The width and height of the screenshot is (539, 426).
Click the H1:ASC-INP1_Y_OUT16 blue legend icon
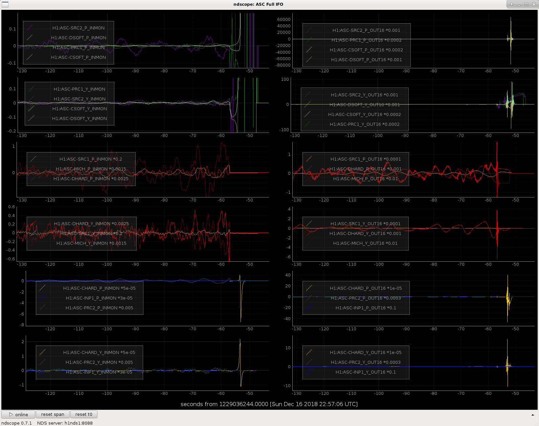pos(309,372)
